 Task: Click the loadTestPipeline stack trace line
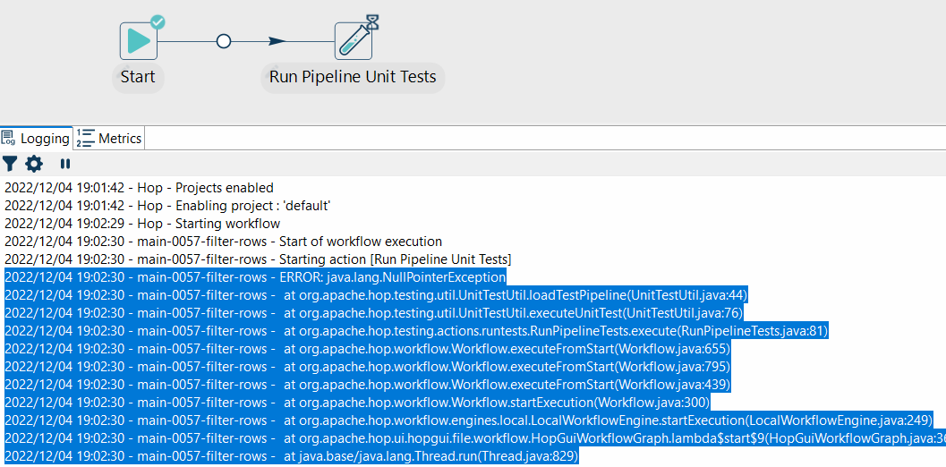coord(376,295)
